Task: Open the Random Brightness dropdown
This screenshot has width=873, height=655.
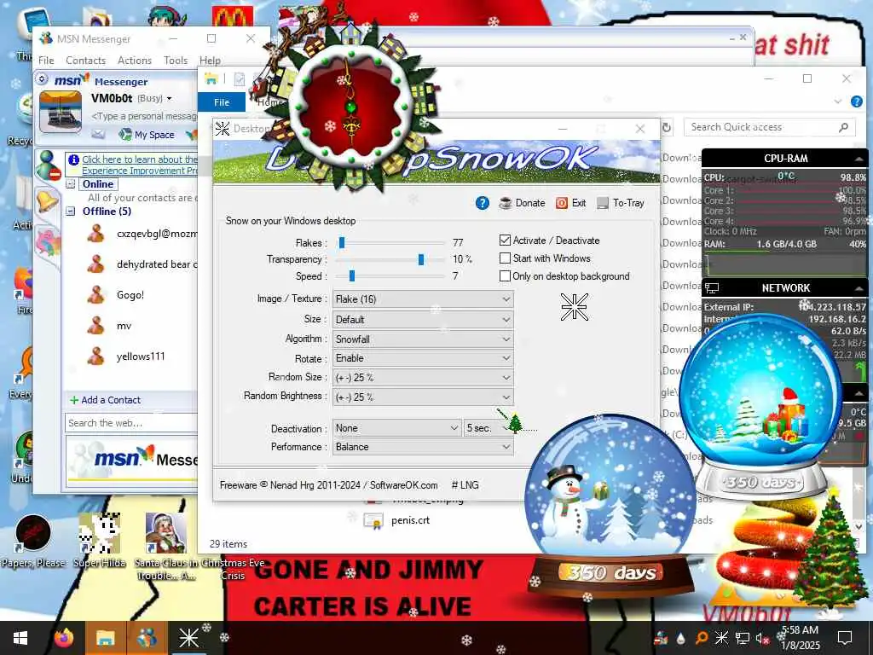Action: (x=423, y=397)
